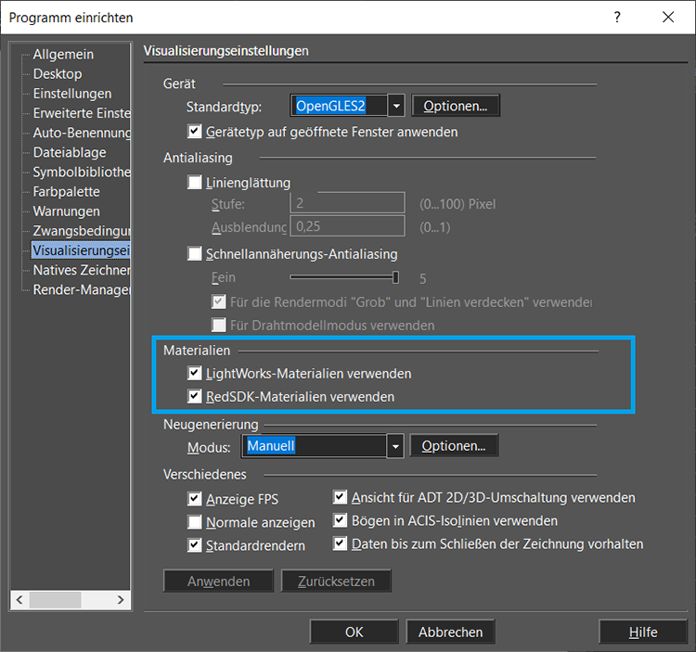Toggle Gerätetyp auf geöffnete Fenster anwenden
Screen dimensions: 696x652
195,132
